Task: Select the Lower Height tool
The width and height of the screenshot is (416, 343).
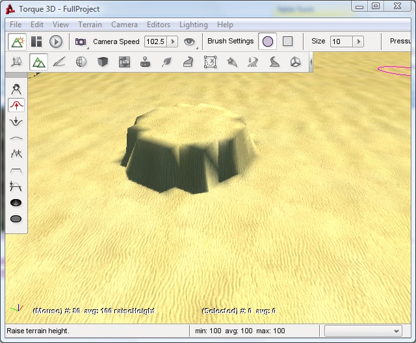Action: [x=16, y=121]
